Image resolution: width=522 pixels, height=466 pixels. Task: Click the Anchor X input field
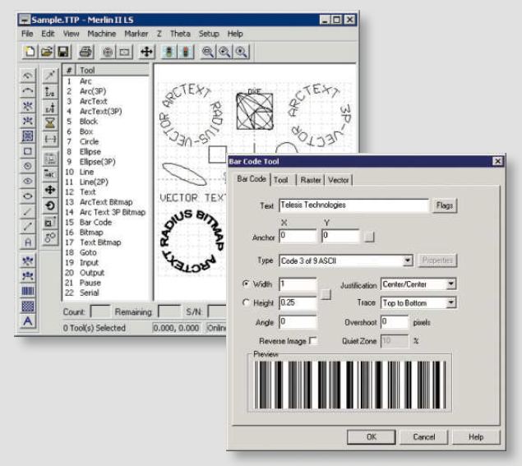[298, 236]
